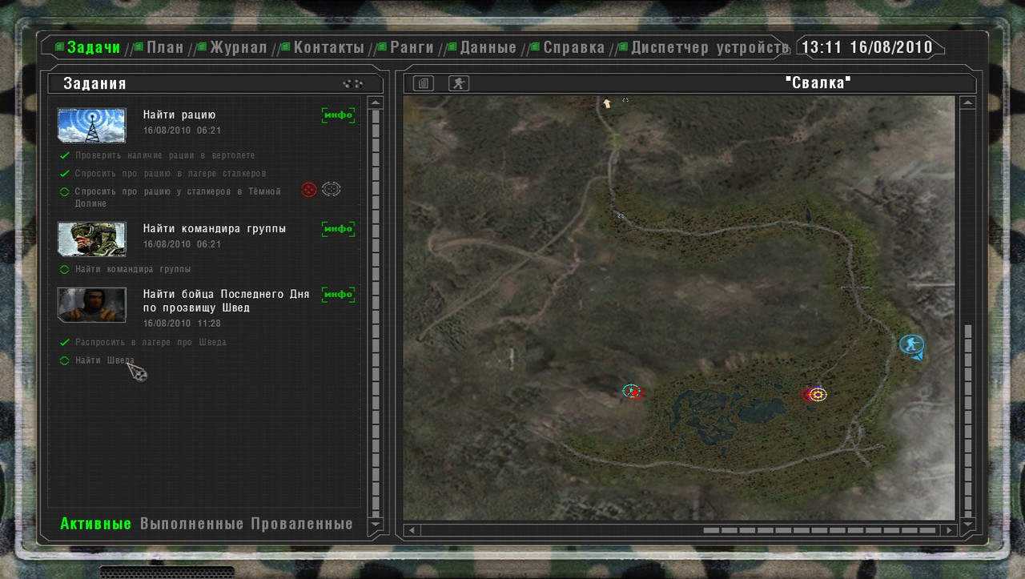1025x579 pixels.
Task: Click the checkmark beside Расспросить в лагере про Шведа
Action: tap(64, 342)
